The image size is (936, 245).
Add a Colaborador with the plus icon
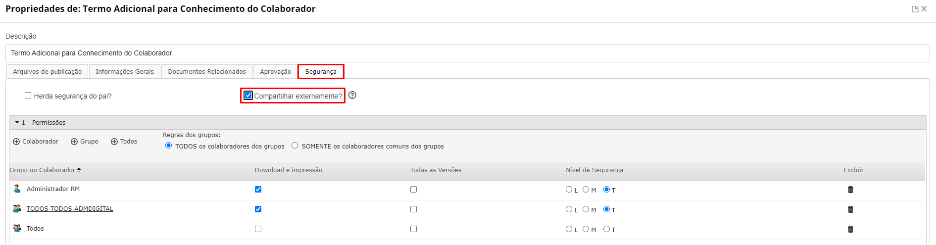[16, 142]
